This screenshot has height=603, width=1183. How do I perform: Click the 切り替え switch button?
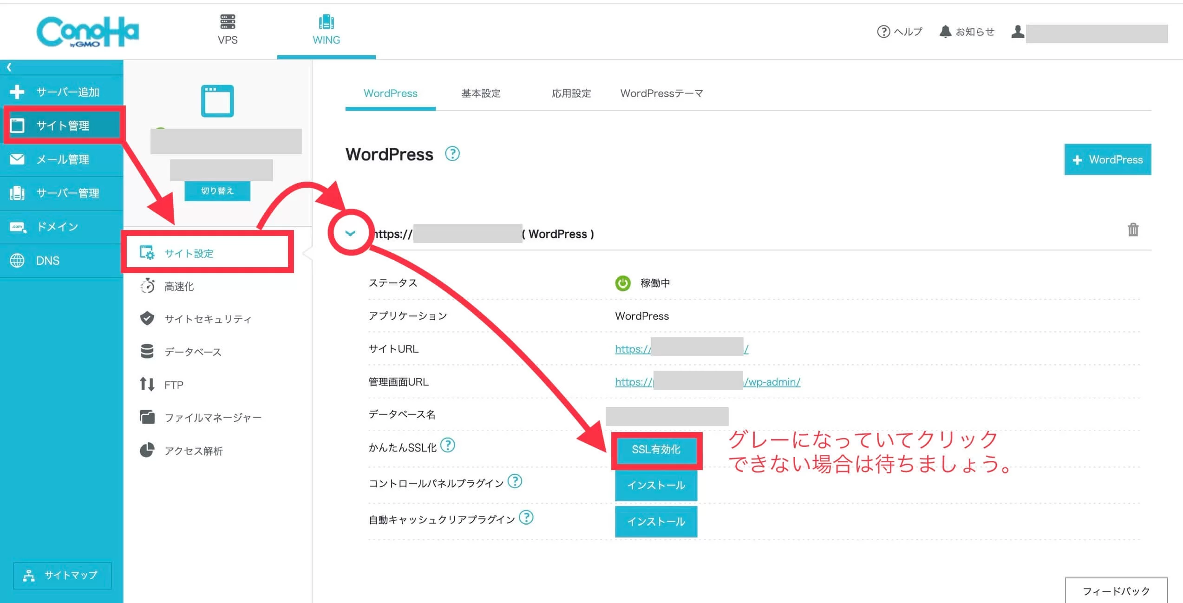click(x=217, y=191)
